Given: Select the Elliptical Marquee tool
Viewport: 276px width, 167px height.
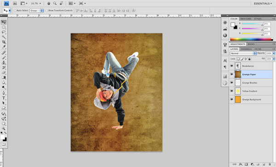Looking at the screenshot, I should click(4, 27).
